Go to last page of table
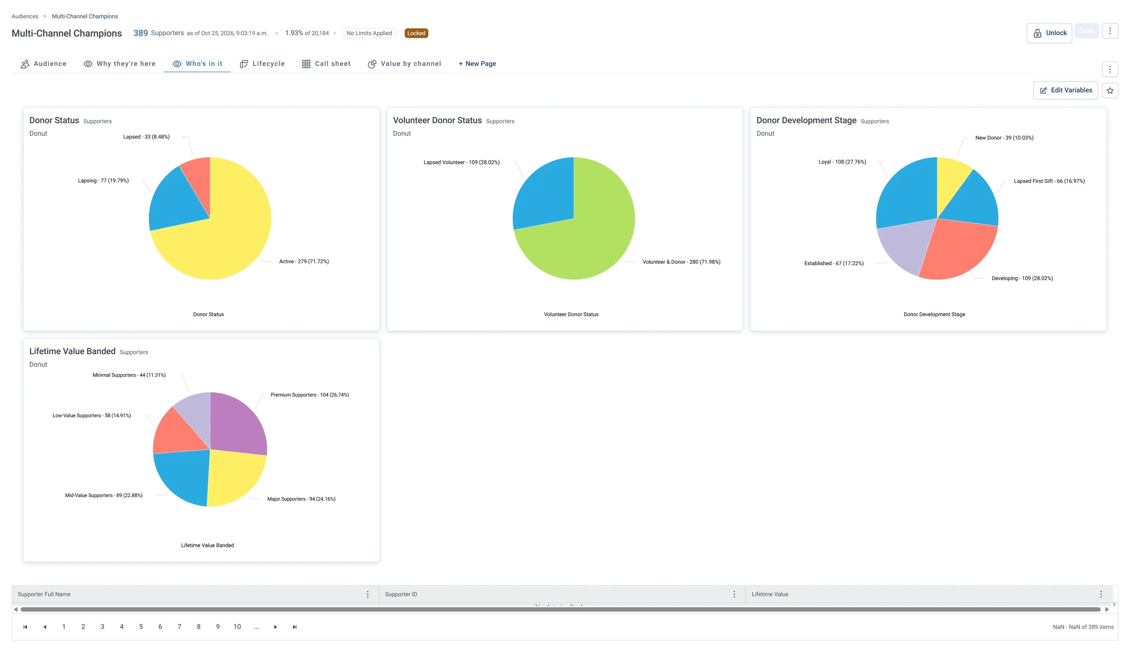 [x=294, y=627]
